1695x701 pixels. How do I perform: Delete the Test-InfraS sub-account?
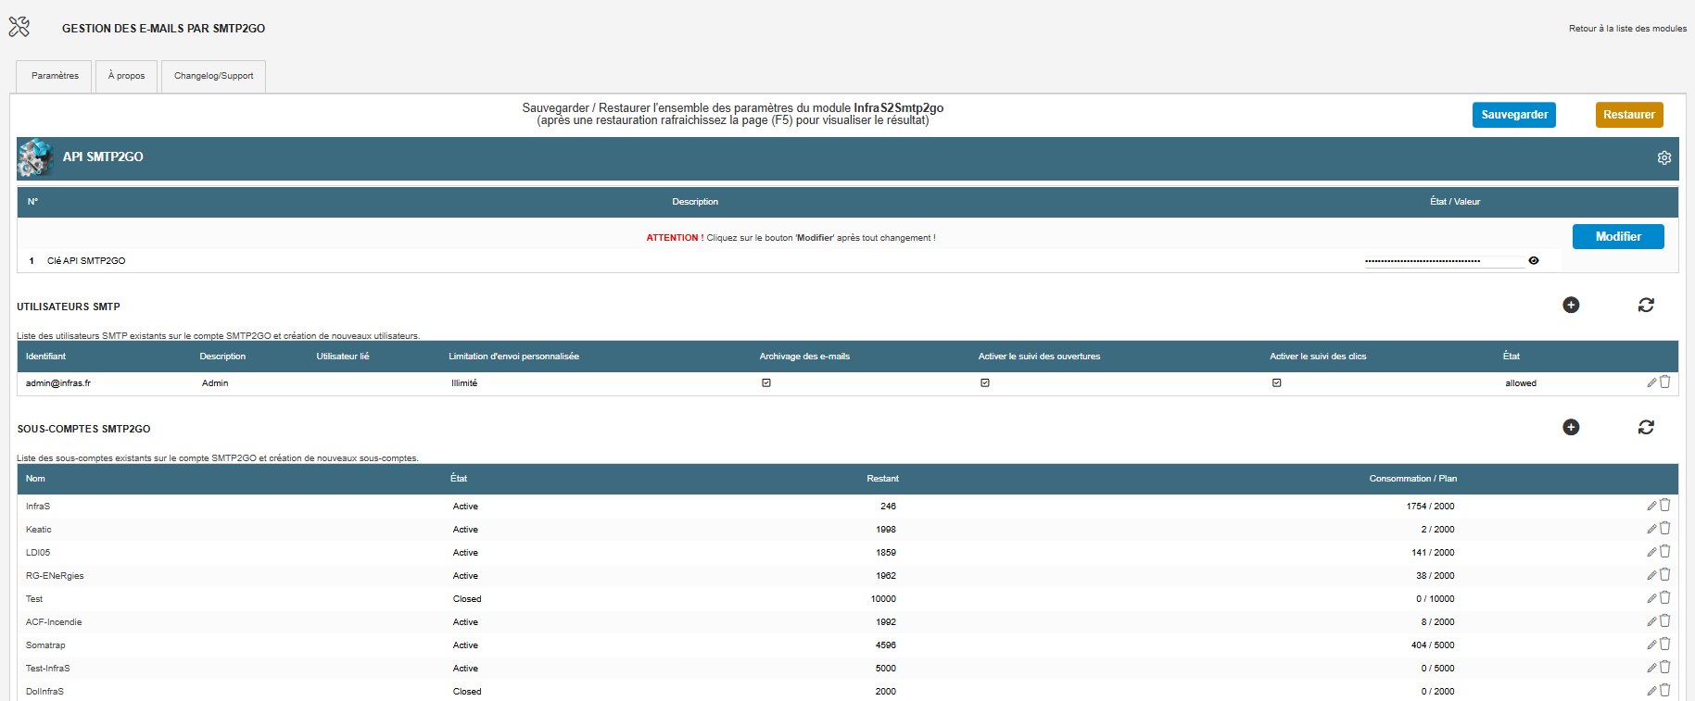[1665, 667]
